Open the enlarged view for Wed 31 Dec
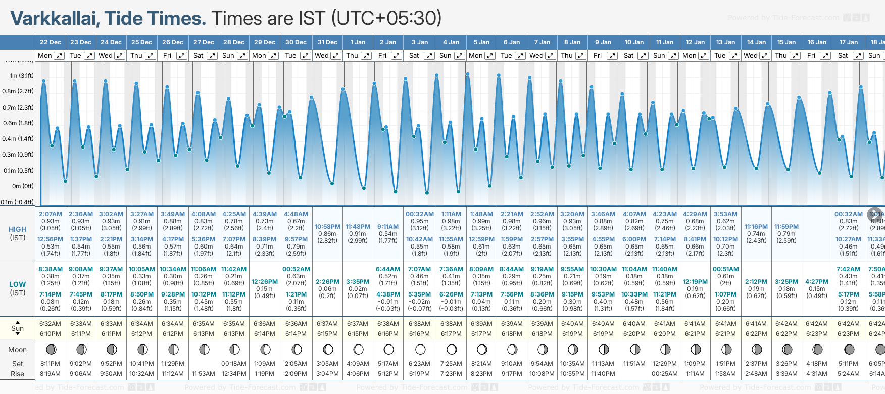Image resolution: width=885 pixels, height=394 pixels. point(336,56)
